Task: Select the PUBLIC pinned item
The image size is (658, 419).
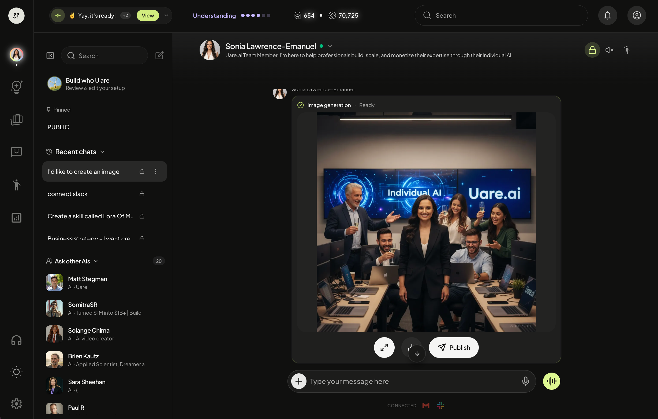Action: pos(58,127)
